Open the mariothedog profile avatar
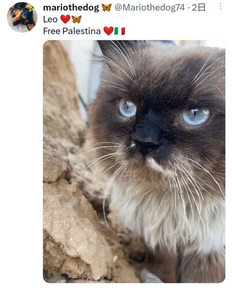 click(x=22, y=17)
